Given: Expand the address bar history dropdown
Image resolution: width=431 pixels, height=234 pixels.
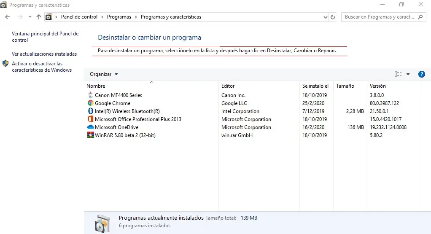Looking at the screenshot, I should tap(326, 17).
